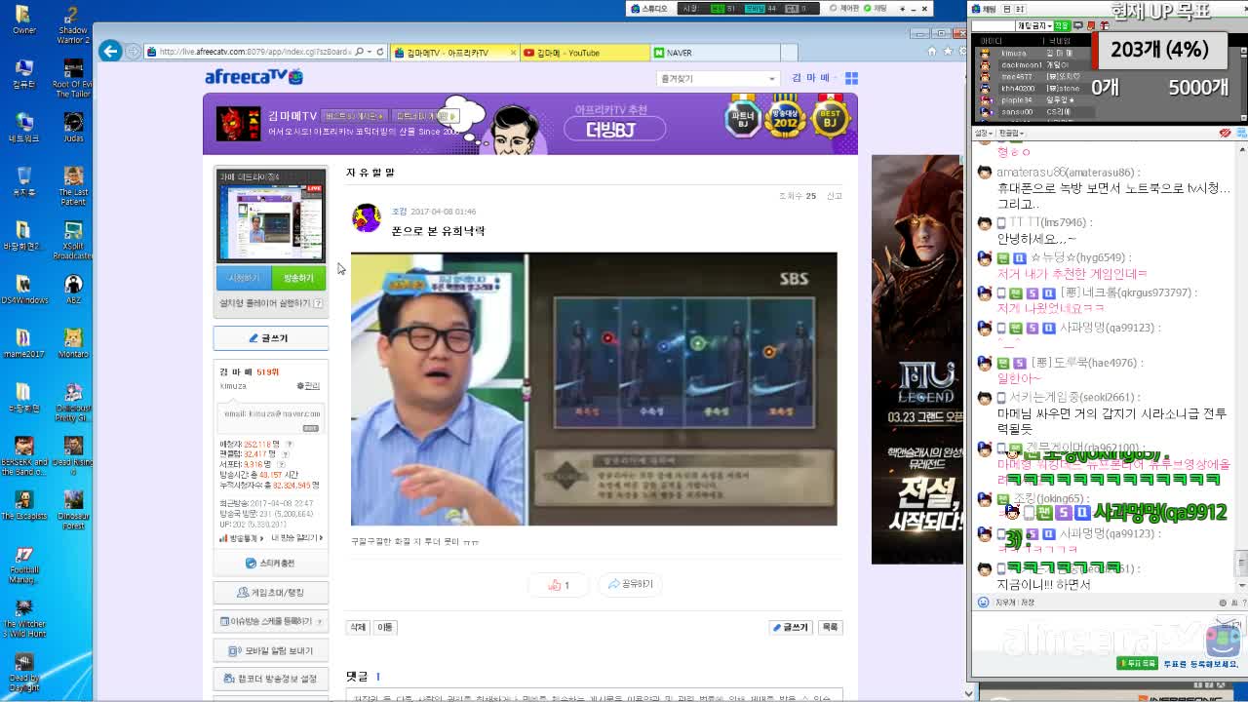Click the gift icon in the chat toolbar
The height and width of the screenshot is (702, 1248).
1105,25
